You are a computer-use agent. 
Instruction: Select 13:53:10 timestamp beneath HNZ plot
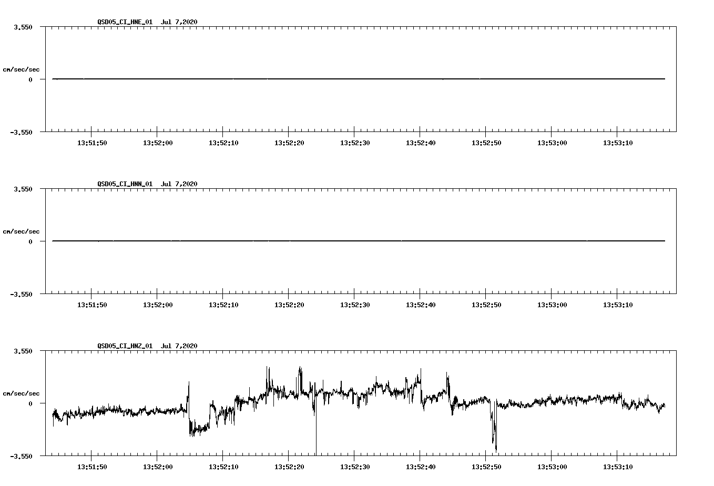pos(618,467)
